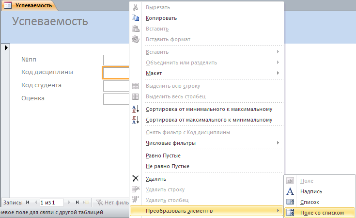The height and width of the screenshot is (218, 356).
Task: Expand the Вставить submenu arrow
Action: (x=278, y=52)
